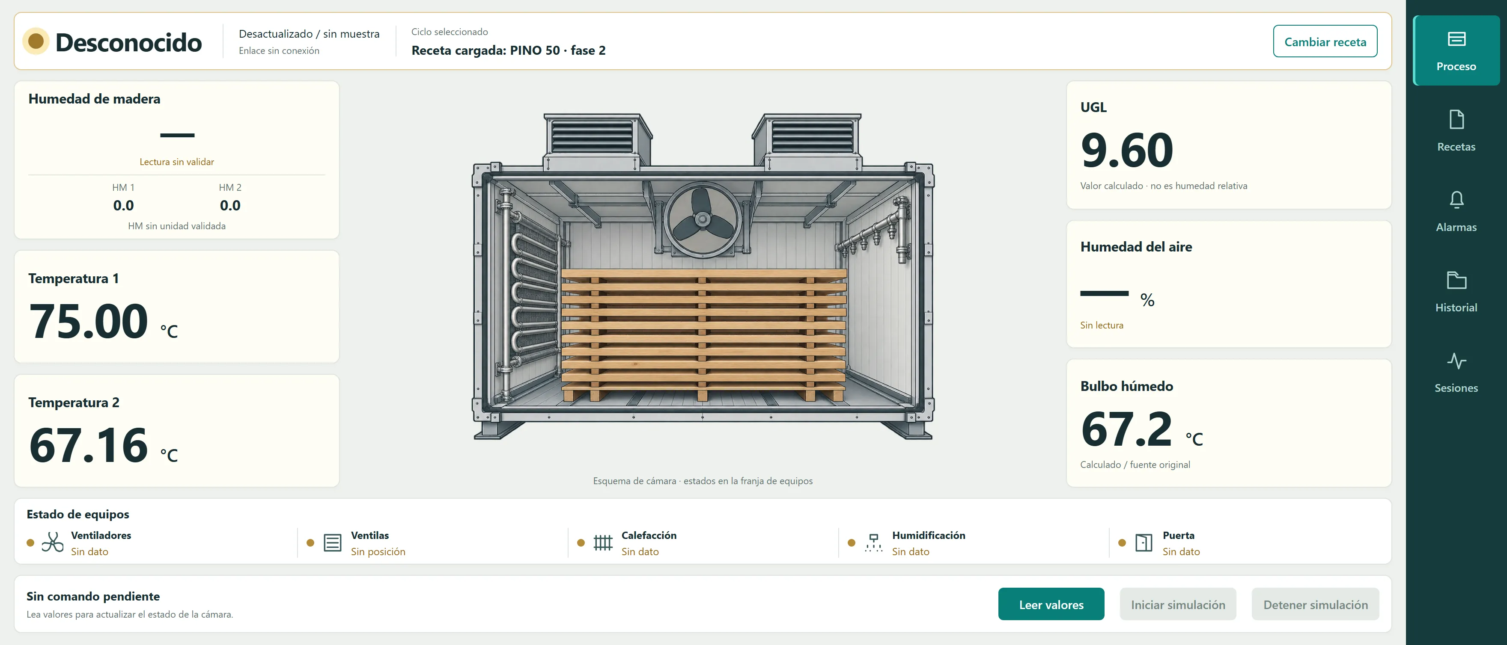Open the Recetas document icon
The height and width of the screenshot is (645, 1507).
coord(1456,119)
